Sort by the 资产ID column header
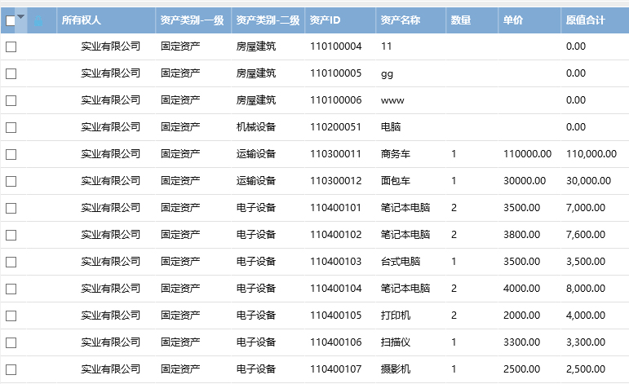The height and width of the screenshot is (384, 629). pyautogui.click(x=326, y=20)
